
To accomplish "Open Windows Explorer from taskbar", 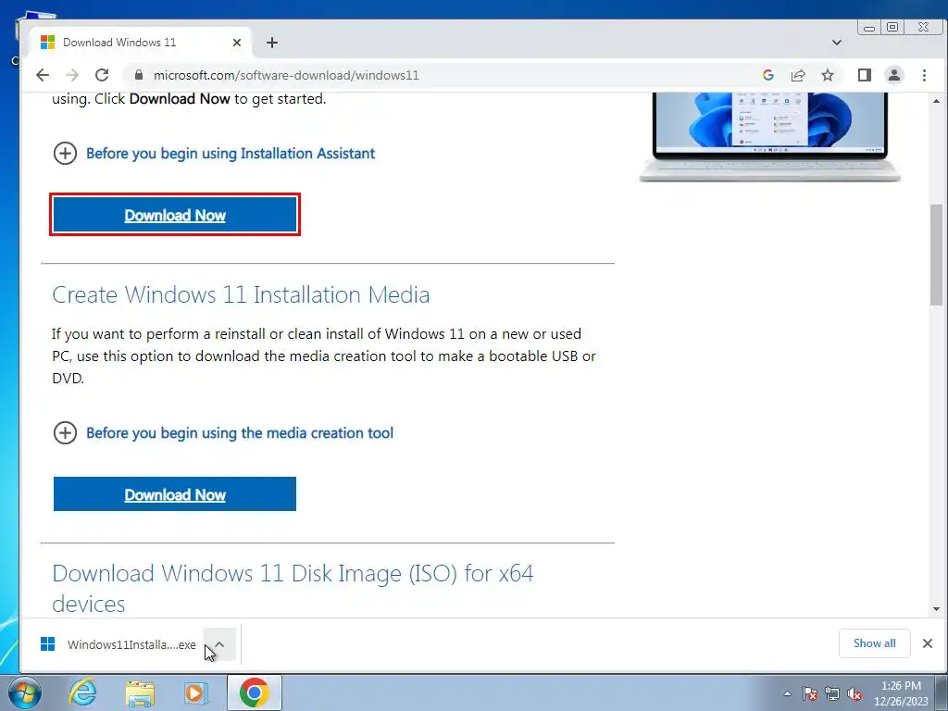I will (x=140, y=692).
